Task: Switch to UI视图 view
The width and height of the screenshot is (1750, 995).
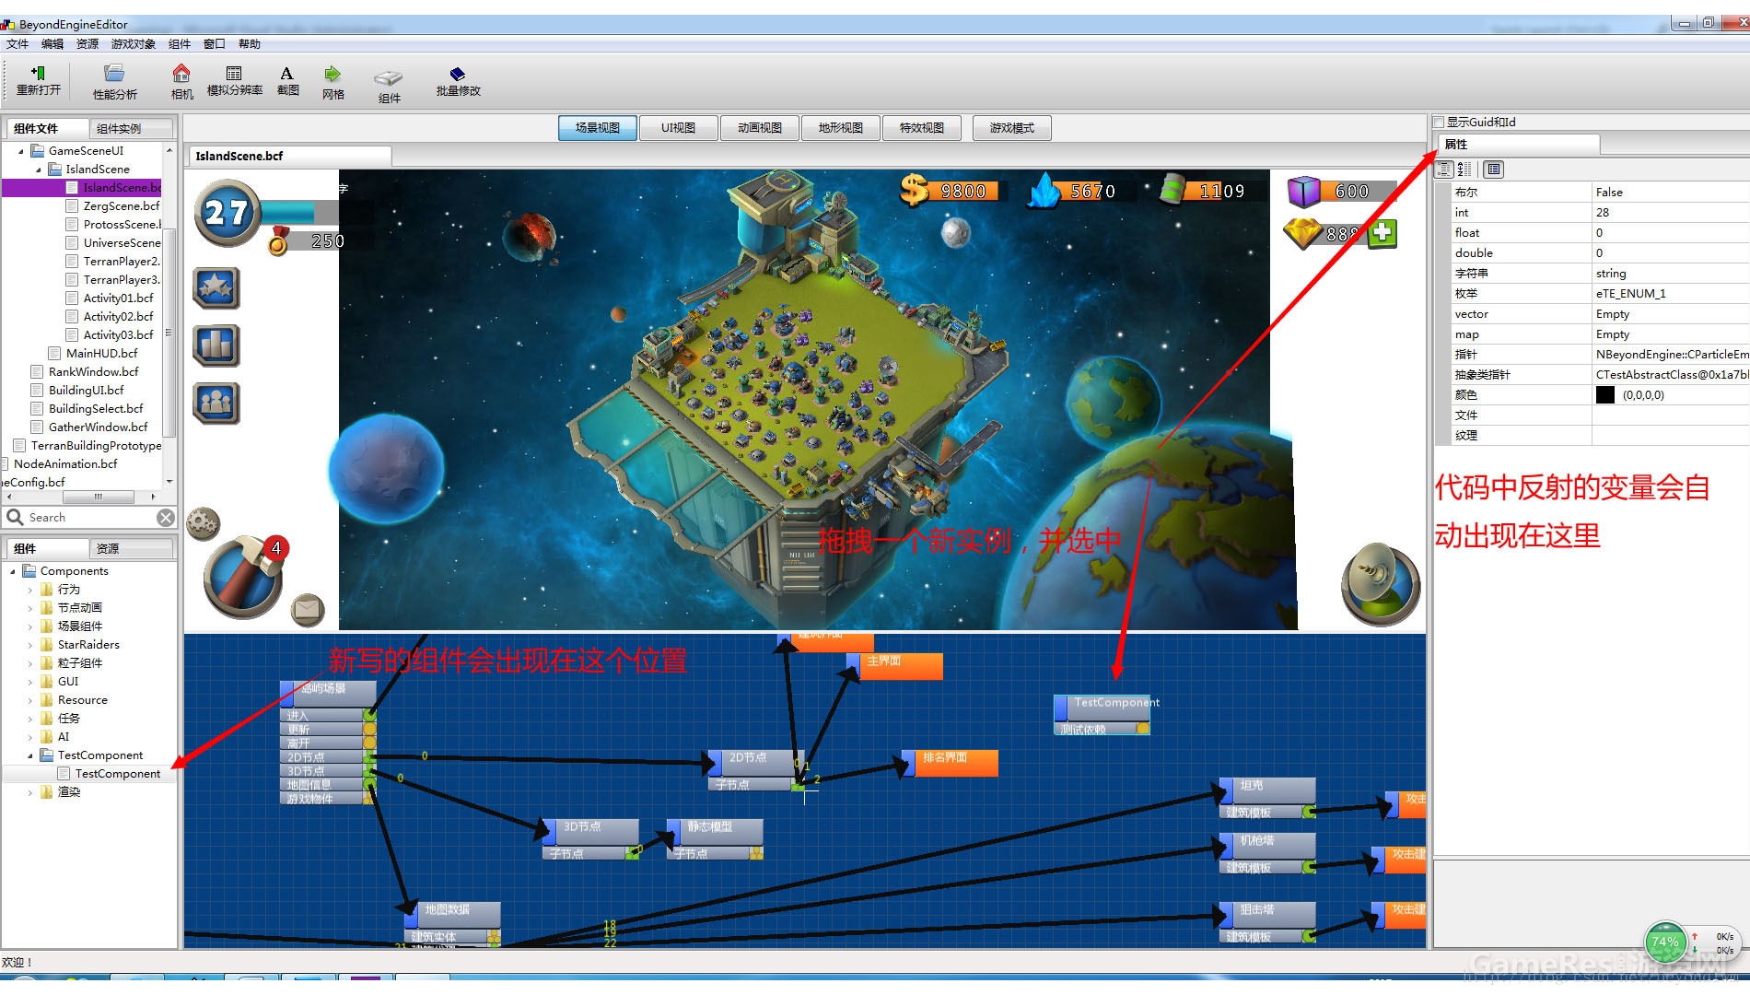Action: point(678,128)
